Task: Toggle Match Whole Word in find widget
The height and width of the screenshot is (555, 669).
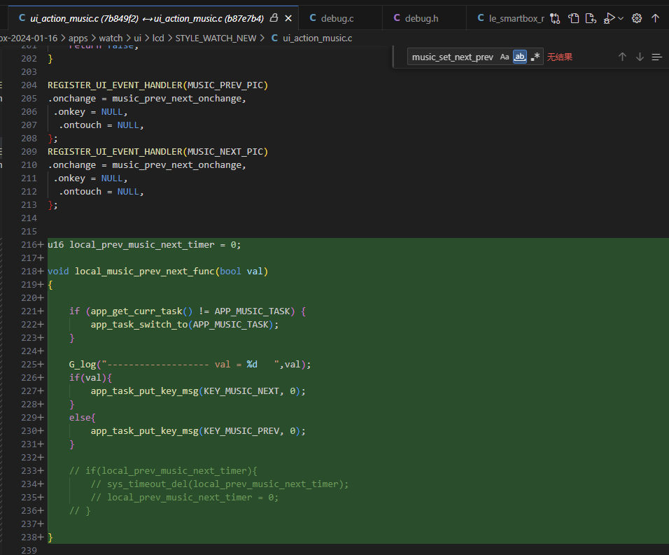Action: [520, 57]
